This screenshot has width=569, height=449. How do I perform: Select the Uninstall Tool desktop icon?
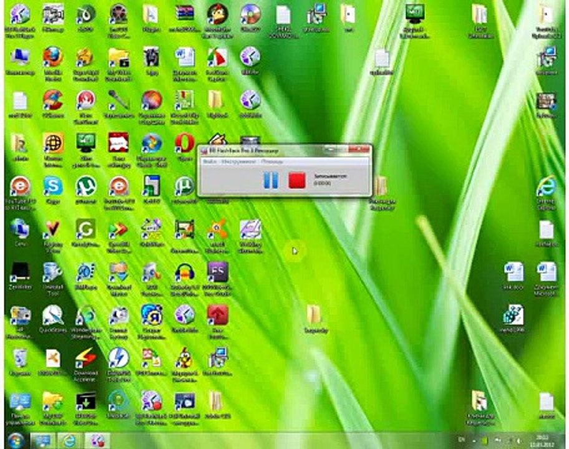click(x=53, y=279)
